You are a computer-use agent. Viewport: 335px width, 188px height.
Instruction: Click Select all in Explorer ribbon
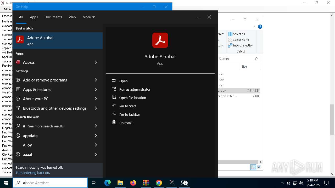(237, 34)
